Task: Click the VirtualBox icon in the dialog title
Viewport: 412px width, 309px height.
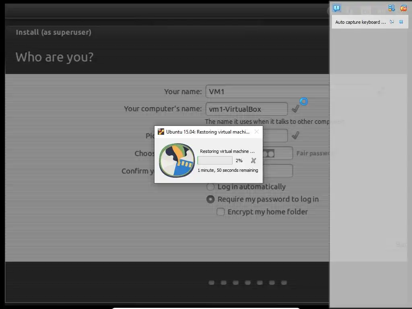Action: (x=161, y=132)
